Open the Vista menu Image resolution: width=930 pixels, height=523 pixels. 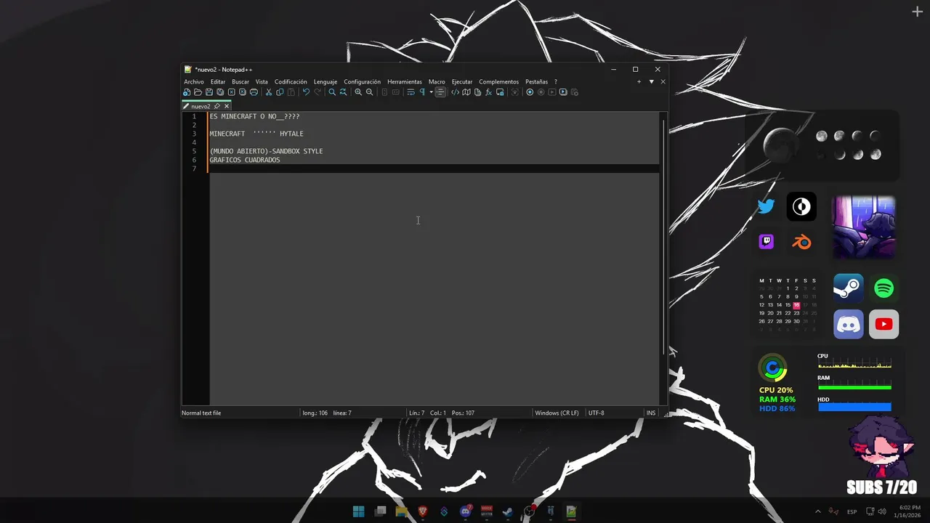(262, 82)
